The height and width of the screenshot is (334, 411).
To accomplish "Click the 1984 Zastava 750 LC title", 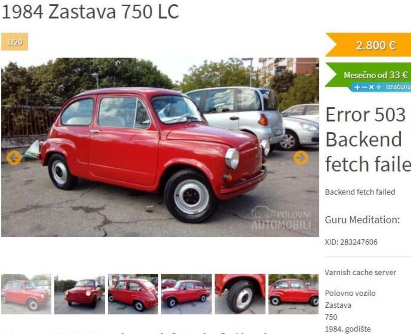I will [90, 12].
